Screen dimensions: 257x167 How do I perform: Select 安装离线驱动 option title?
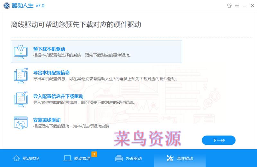(x=47, y=120)
